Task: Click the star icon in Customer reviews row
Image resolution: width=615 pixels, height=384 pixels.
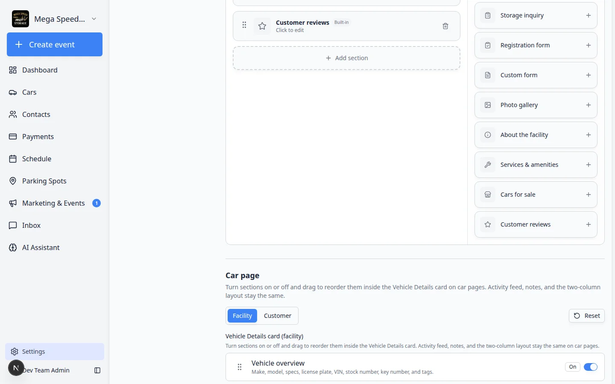Action: coord(262,26)
